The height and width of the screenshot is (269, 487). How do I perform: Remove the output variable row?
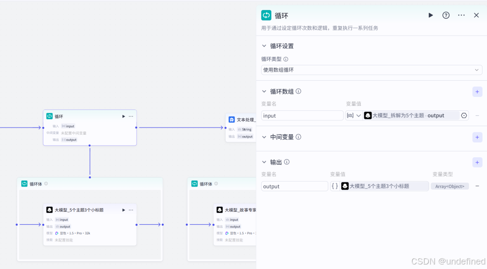point(477,186)
